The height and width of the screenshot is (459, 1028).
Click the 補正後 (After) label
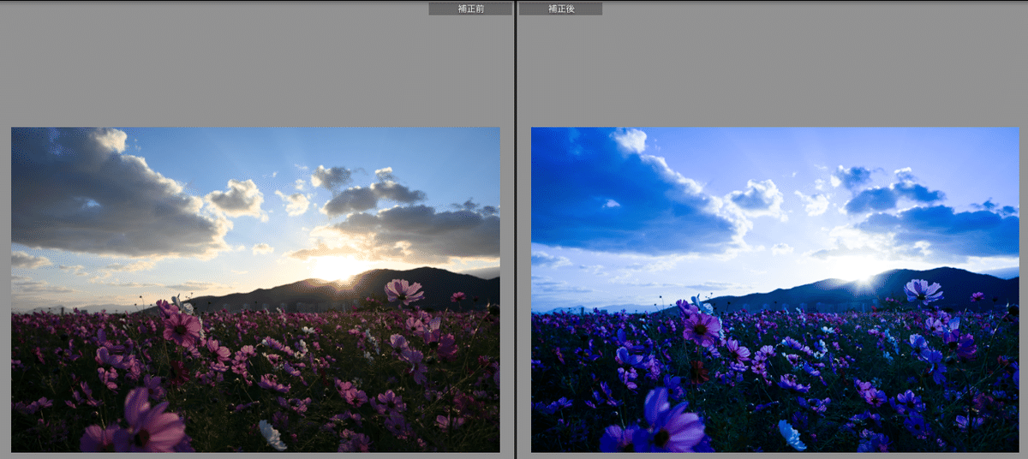560,9
